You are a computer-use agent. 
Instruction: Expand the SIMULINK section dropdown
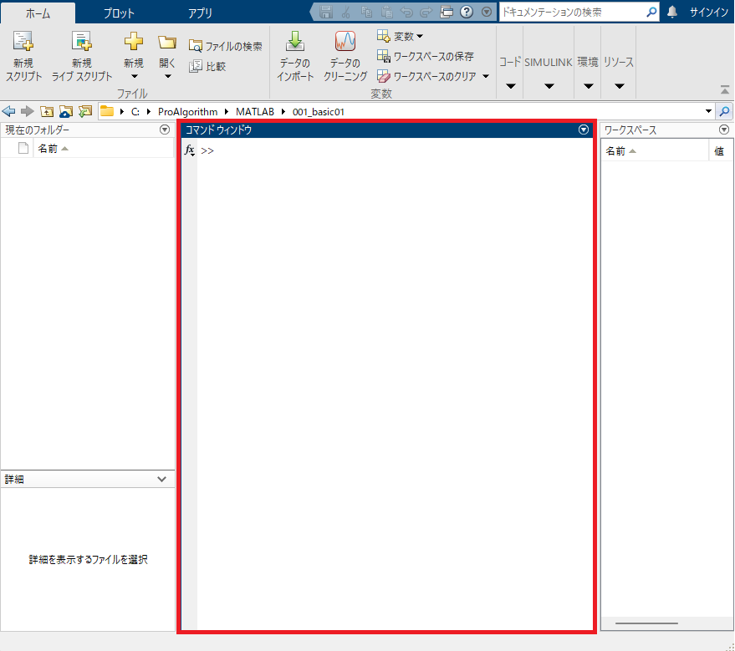tap(549, 86)
